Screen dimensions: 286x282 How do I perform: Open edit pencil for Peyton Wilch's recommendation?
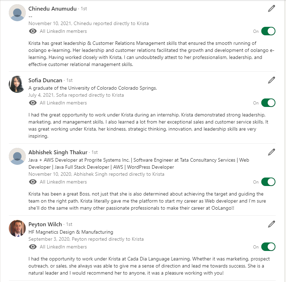pyautogui.click(x=271, y=224)
